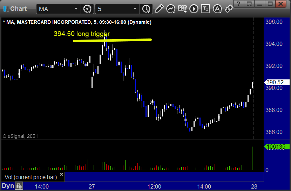
Task: Click the 14:00 label left of 27
Action: click(x=42, y=186)
